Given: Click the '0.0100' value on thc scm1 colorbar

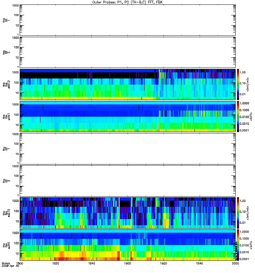Looking at the screenshot, I should [244, 245].
